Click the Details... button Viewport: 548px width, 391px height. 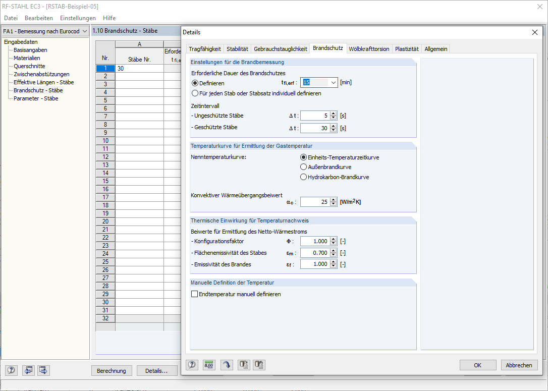pos(156,371)
